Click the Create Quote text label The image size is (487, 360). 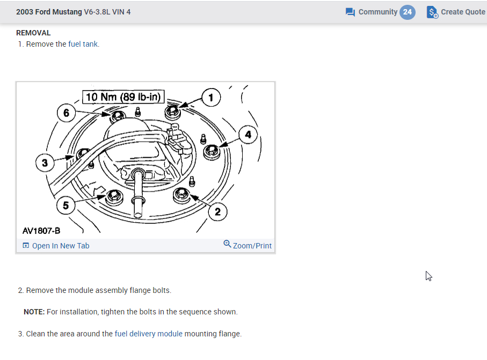(463, 12)
